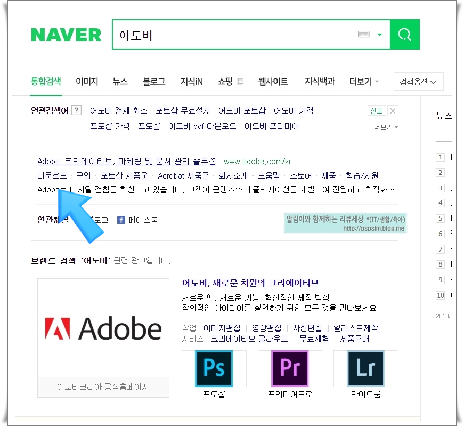464x426 pixels.
Task: Open 어도비, 새로운 차원의 크리에이티브 headline
Action: pos(250,283)
